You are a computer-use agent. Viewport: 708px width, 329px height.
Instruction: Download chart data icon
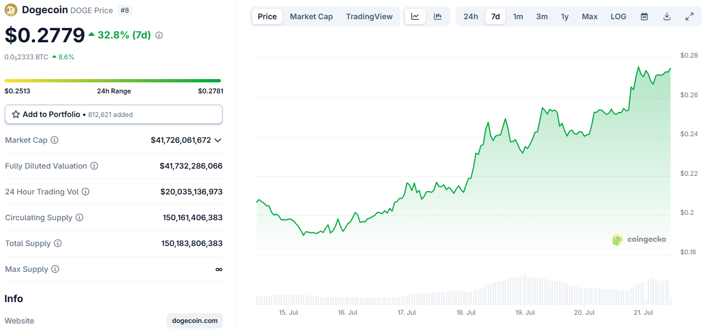[667, 16]
